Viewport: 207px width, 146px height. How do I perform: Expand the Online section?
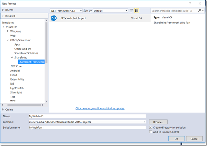coord(3,110)
